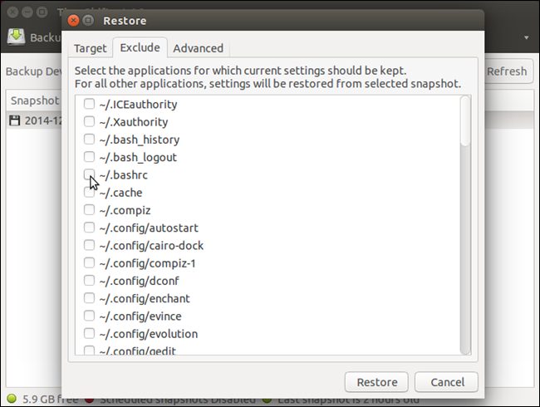Click the ~/.config/autostart label text

tap(149, 228)
